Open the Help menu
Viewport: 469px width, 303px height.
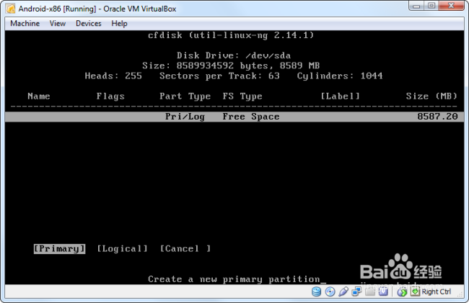pyautogui.click(x=119, y=23)
